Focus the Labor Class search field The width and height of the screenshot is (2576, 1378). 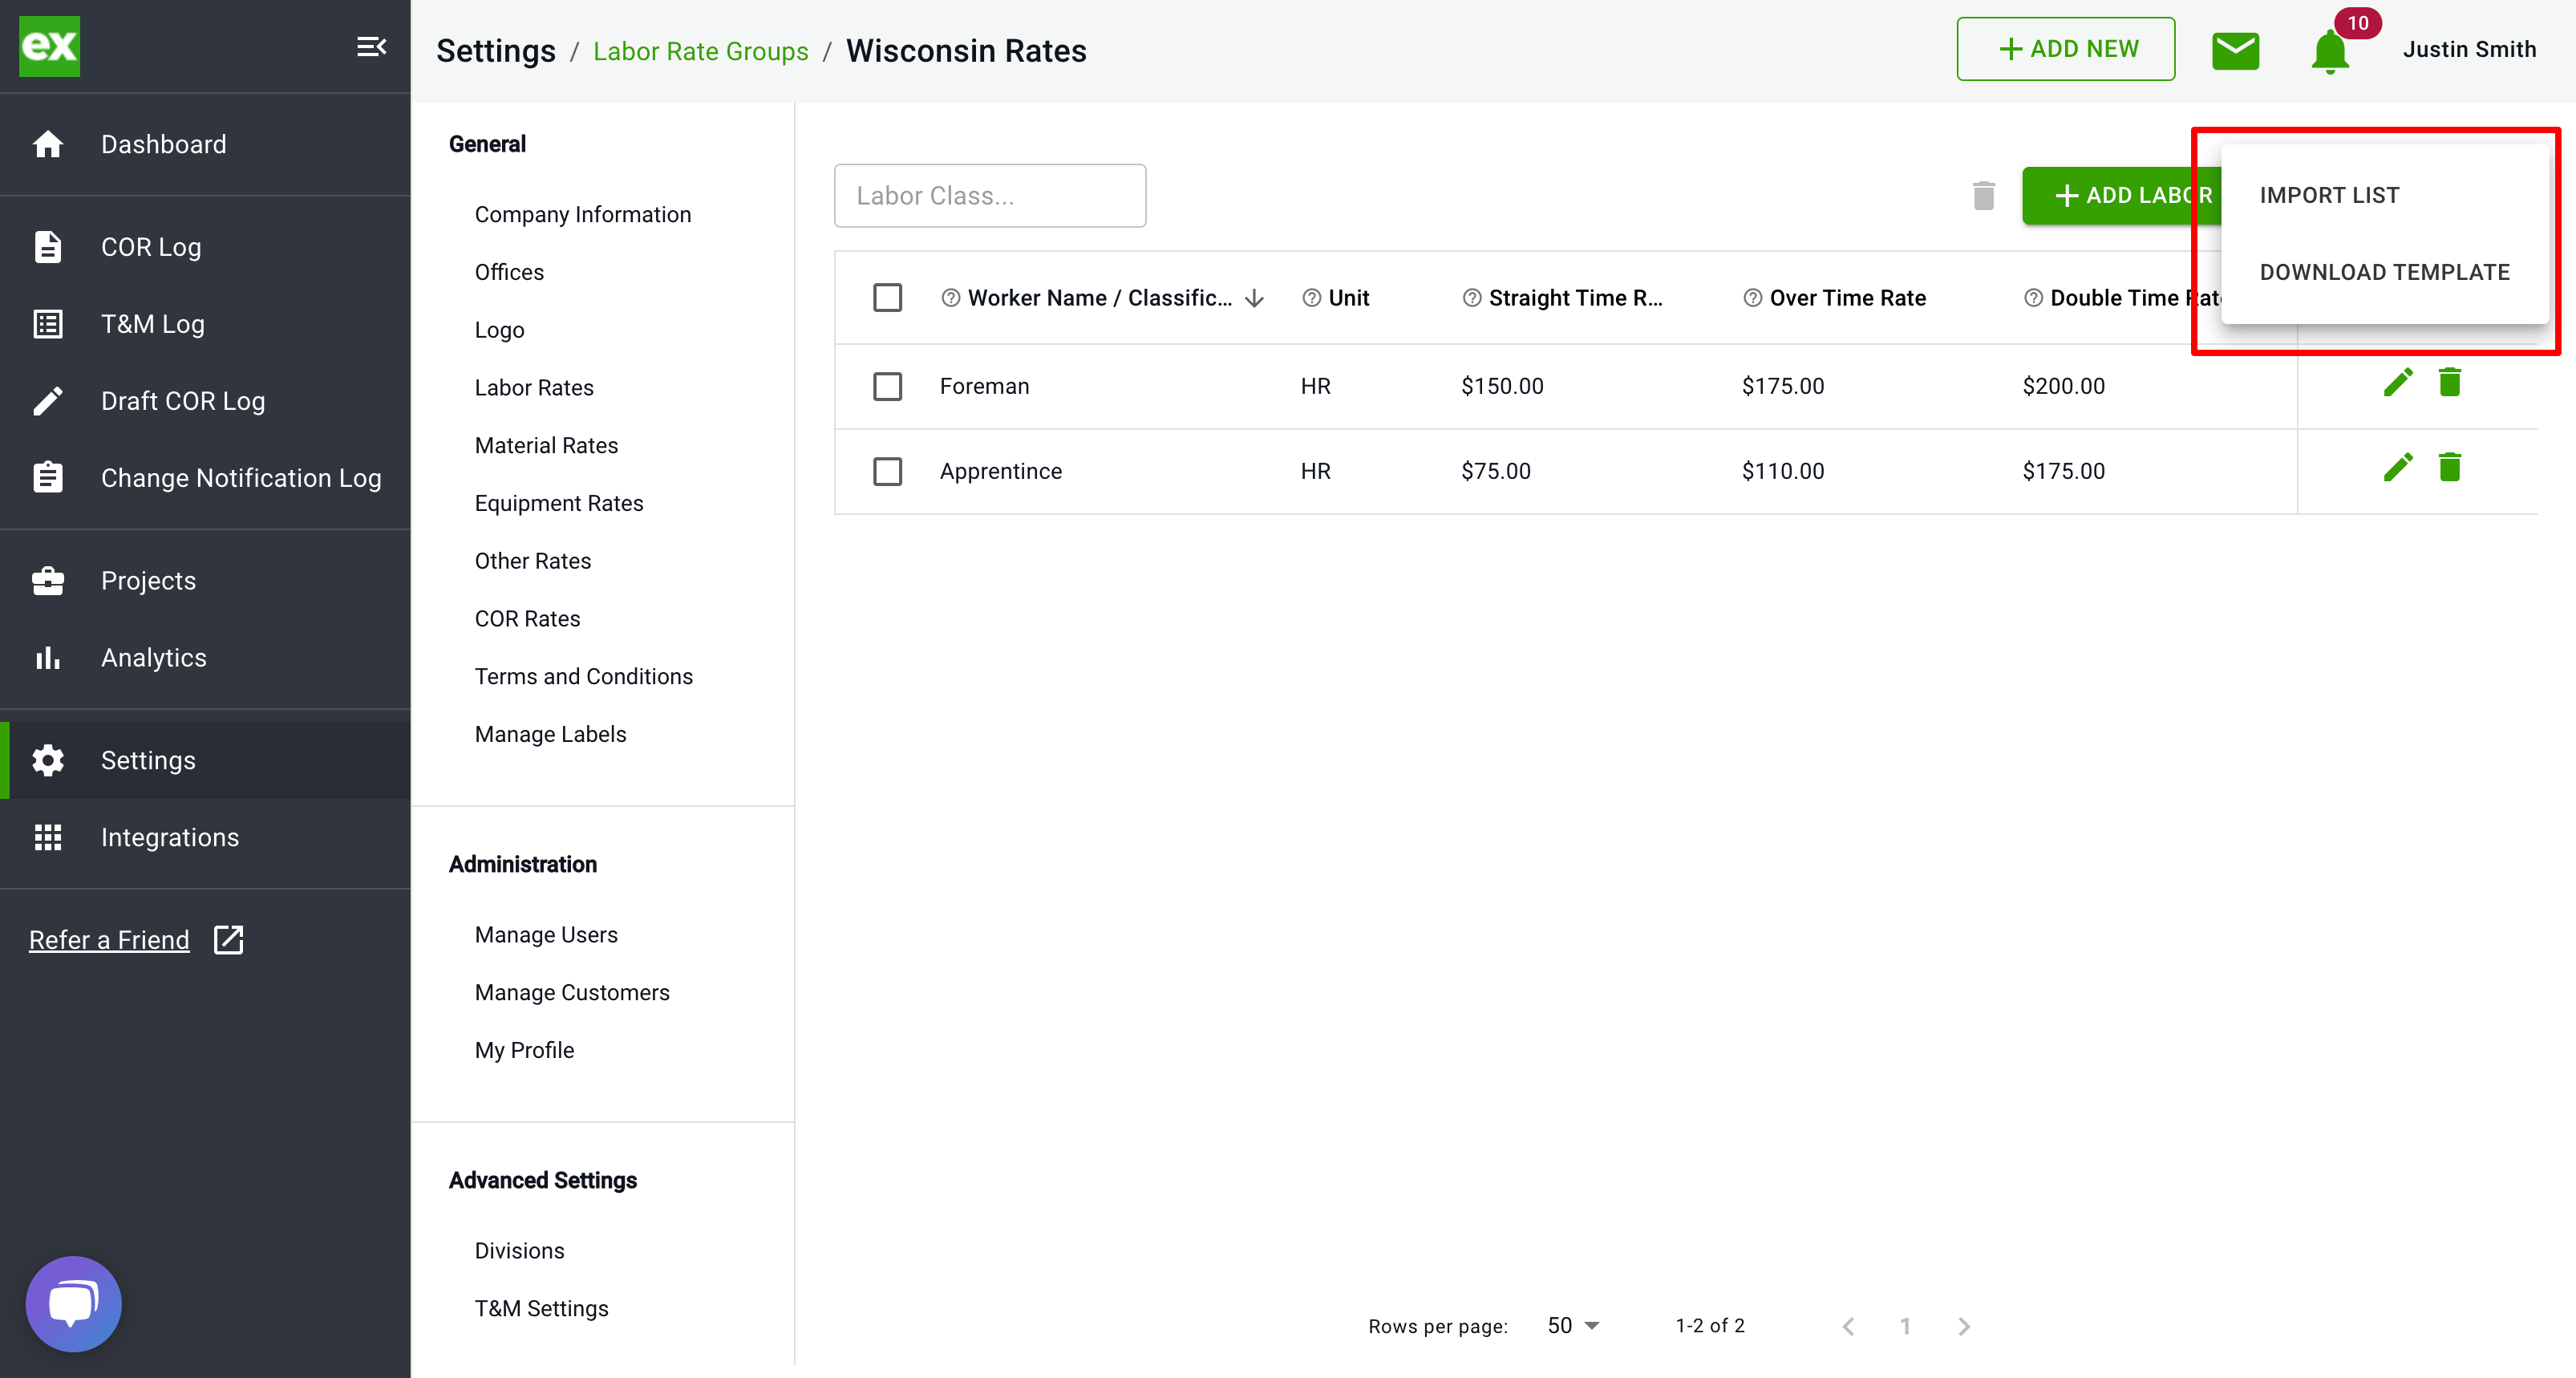[x=990, y=195]
